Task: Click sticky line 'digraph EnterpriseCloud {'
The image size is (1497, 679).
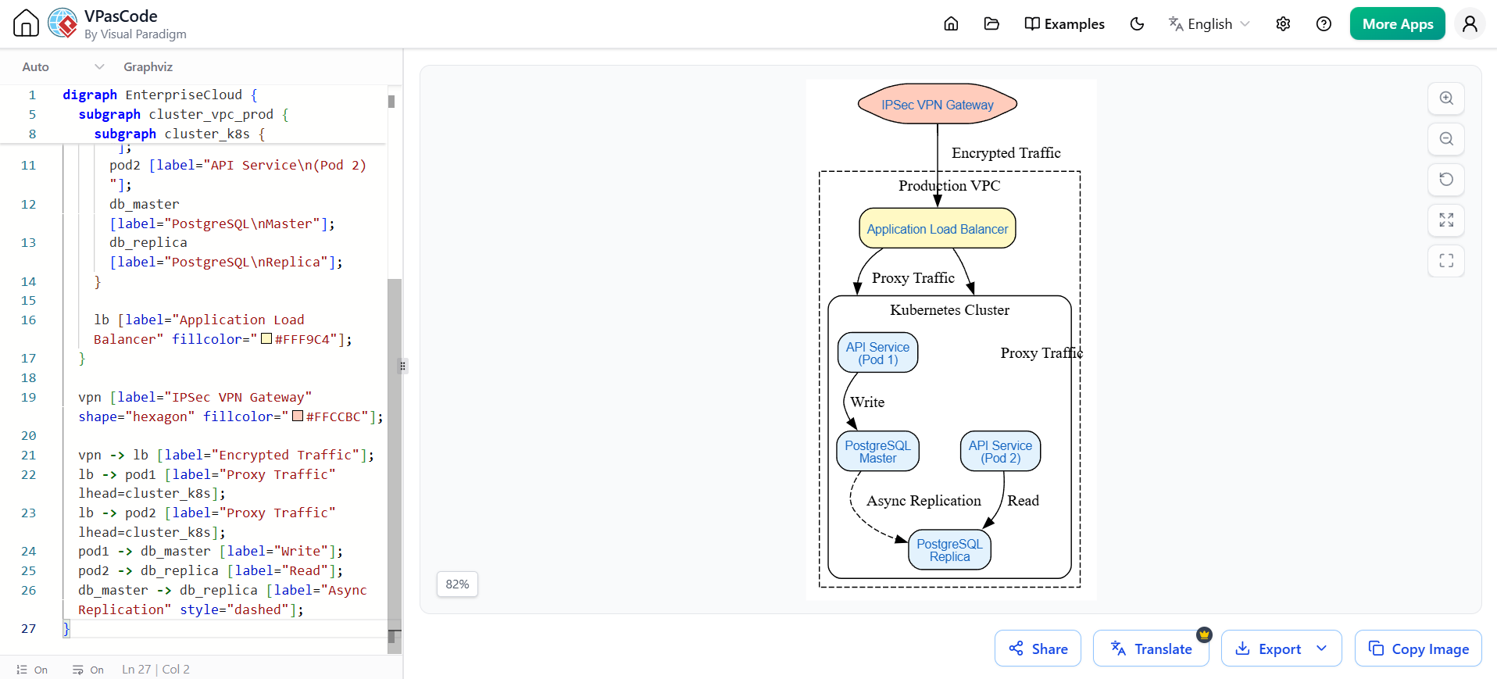Action: [160, 95]
